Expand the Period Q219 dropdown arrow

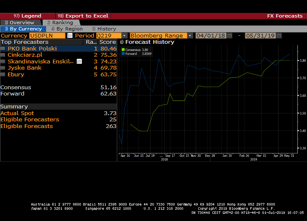tap(124, 36)
